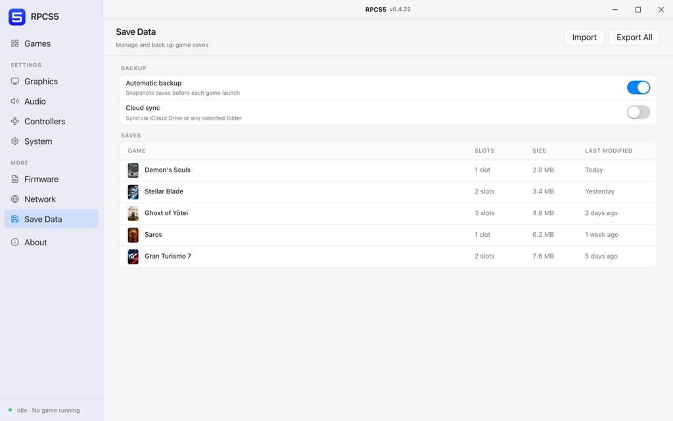Open the Firmware page label
Viewport: 673px width, 421px height.
coord(41,179)
